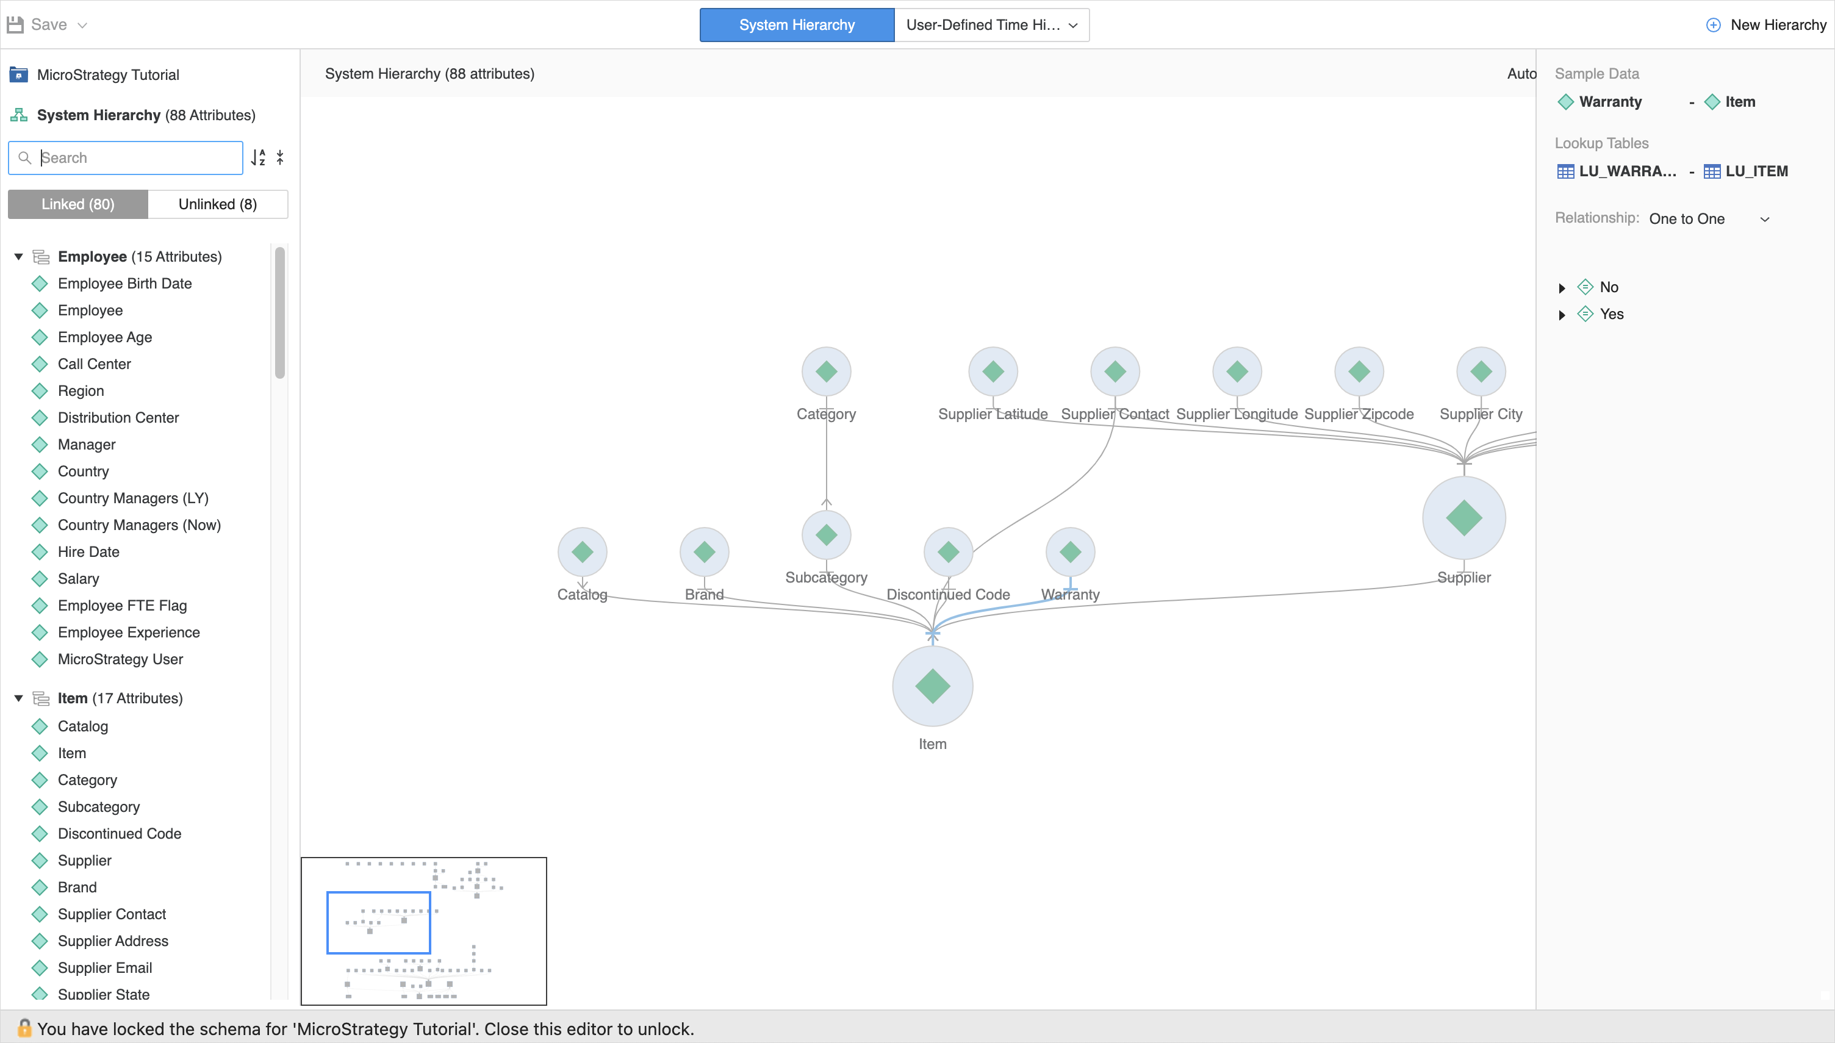The height and width of the screenshot is (1043, 1835).
Task: Collapse the Employee attributes group
Action: click(19, 256)
